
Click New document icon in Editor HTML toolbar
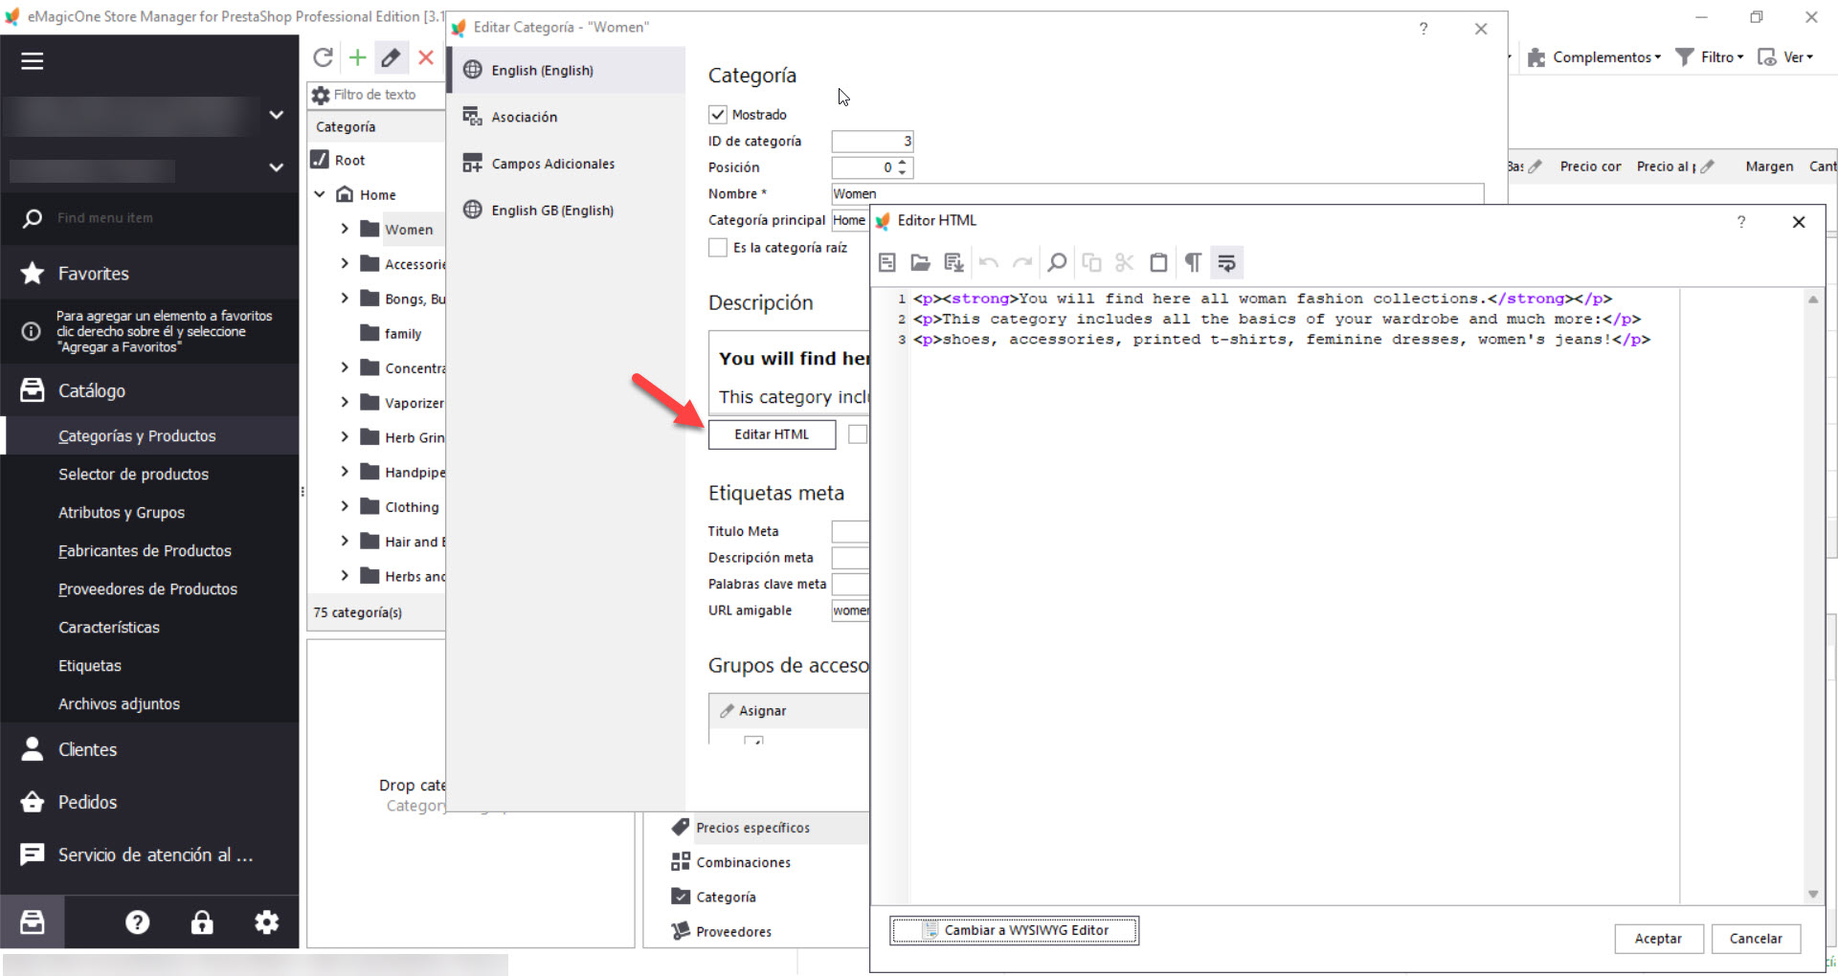point(886,262)
